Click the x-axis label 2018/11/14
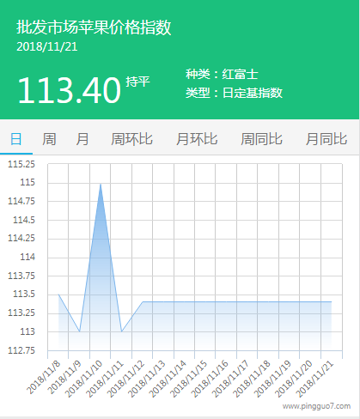The width and height of the screenshot is (360, 419). [168, 380]
